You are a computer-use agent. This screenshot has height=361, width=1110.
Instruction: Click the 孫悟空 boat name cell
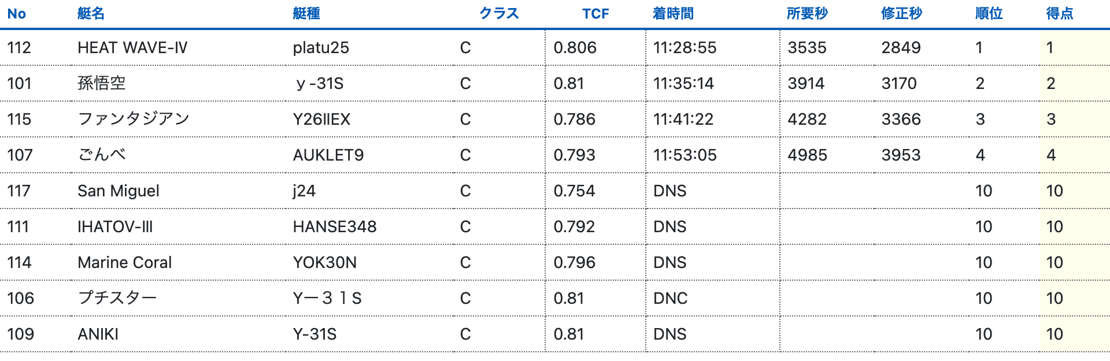click(x=102, y=83)
